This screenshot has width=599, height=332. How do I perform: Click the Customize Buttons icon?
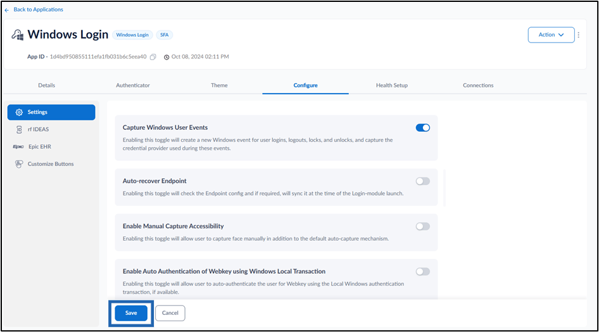coord(19,164)
